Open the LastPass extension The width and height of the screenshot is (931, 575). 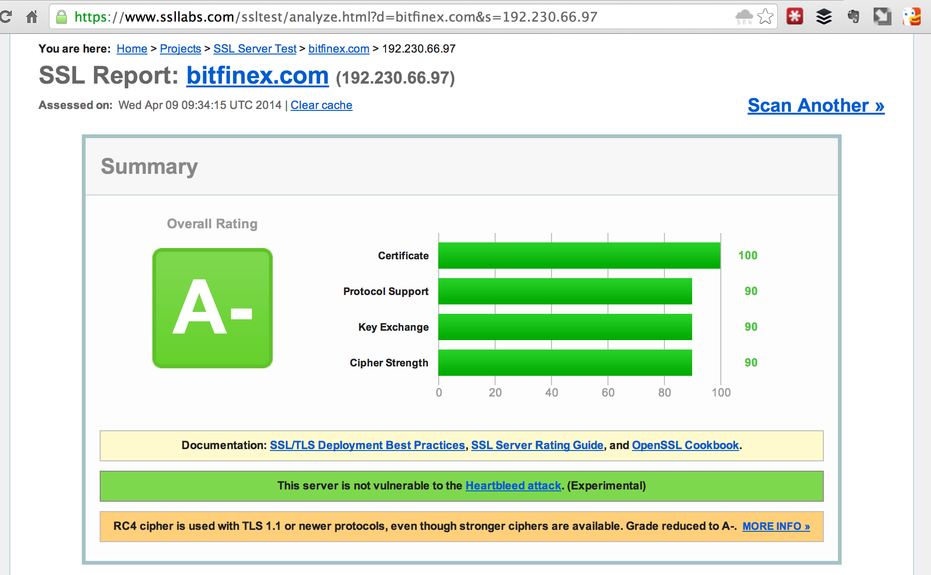[795, 16]
